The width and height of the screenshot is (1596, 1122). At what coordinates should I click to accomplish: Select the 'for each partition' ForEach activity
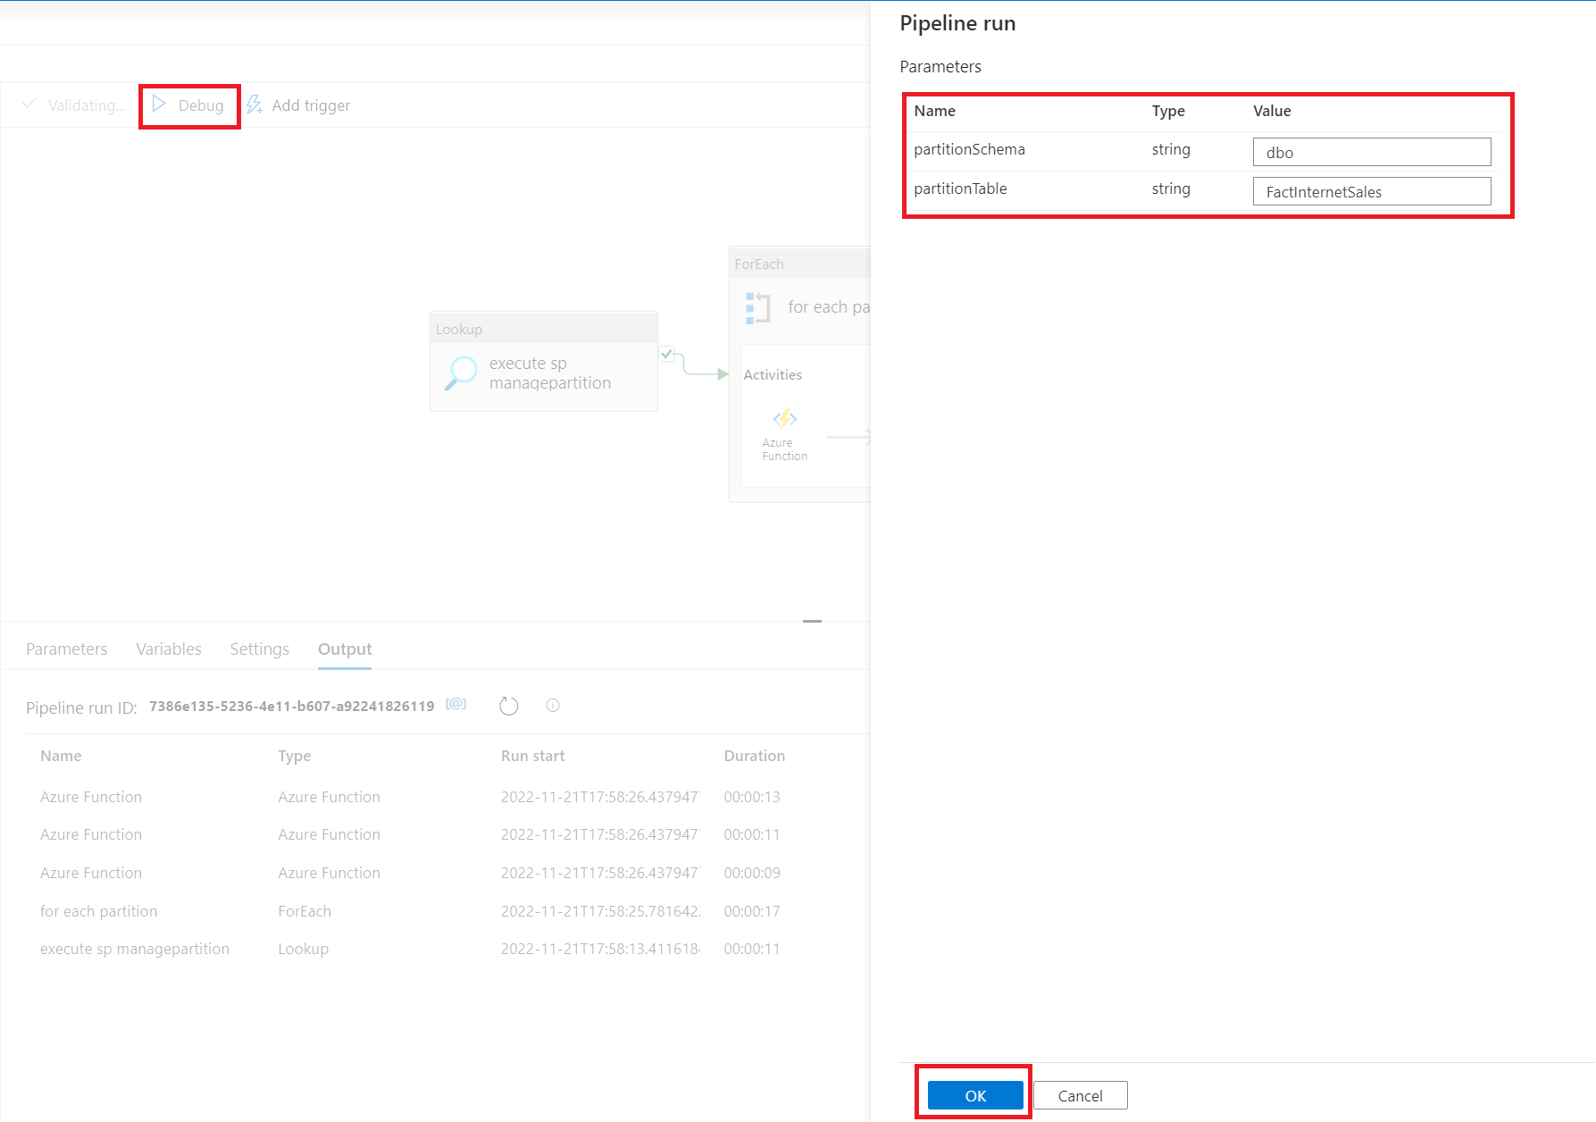click(829, 306)
